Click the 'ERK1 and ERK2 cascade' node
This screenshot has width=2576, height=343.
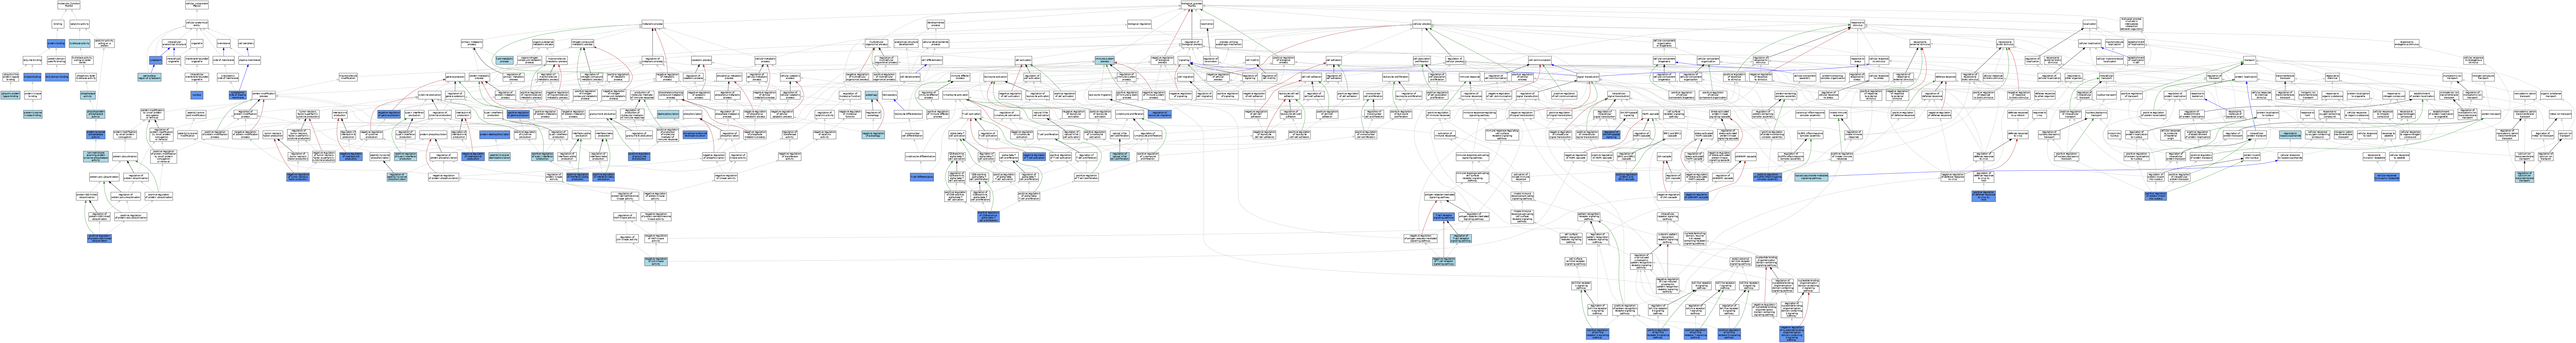1672,135
